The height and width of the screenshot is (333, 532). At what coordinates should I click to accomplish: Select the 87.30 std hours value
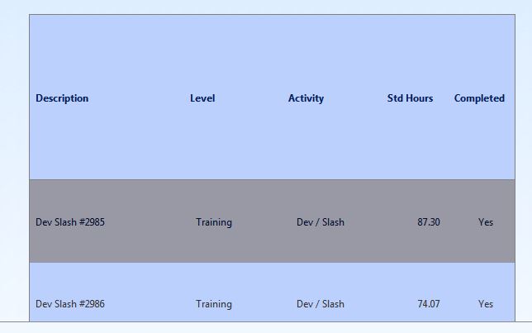[x=429, y=222]
